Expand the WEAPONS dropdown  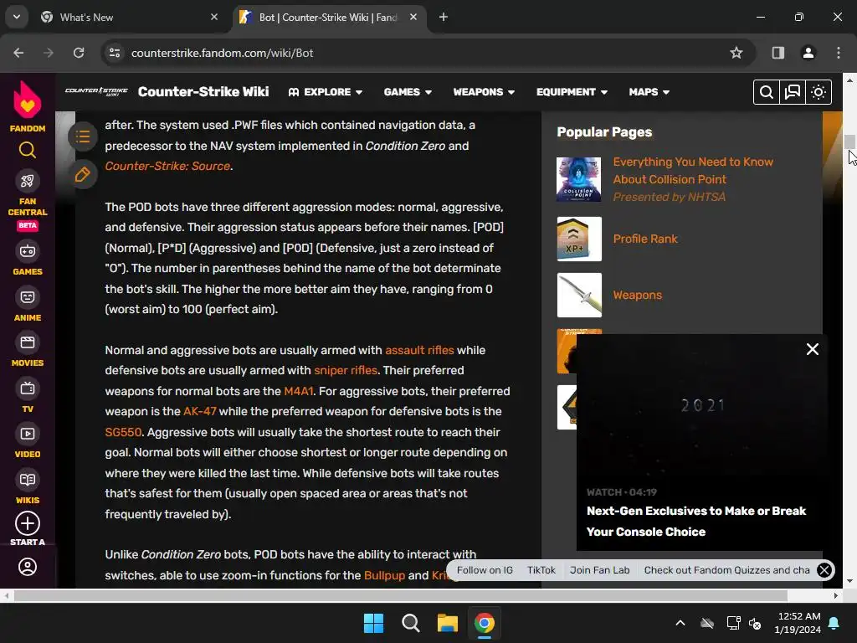484,92
